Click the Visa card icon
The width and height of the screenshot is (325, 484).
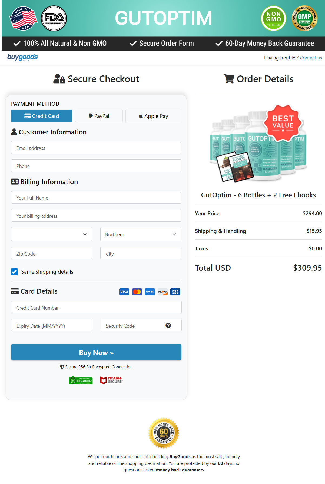124,291
